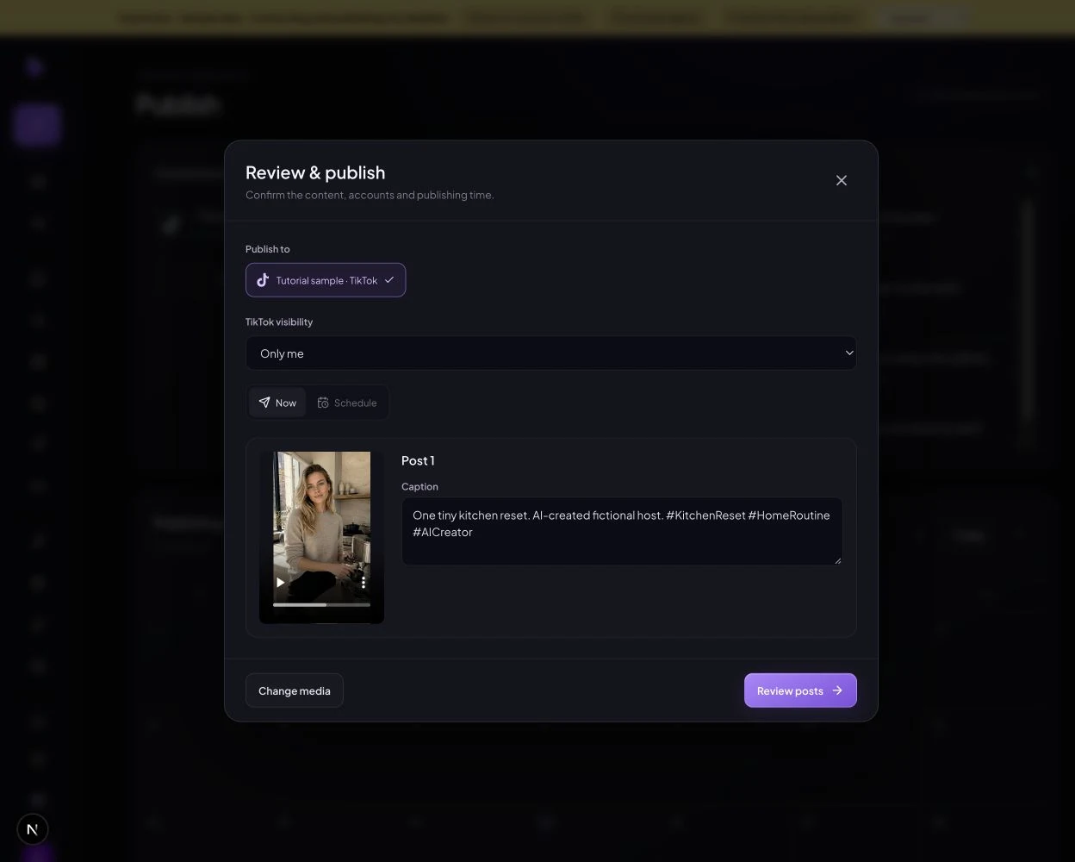Open the Next.js dev tools N badge
Screen dimensions: 1075x862
tap(33, 829)
